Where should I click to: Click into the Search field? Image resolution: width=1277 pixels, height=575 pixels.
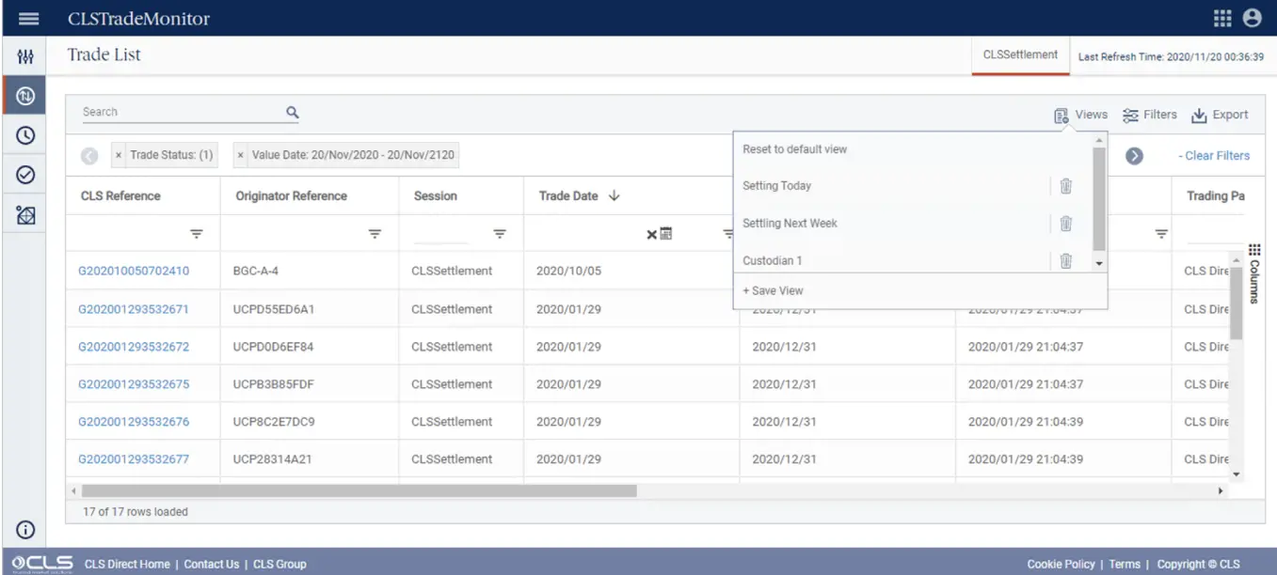[x=184, y=113]
